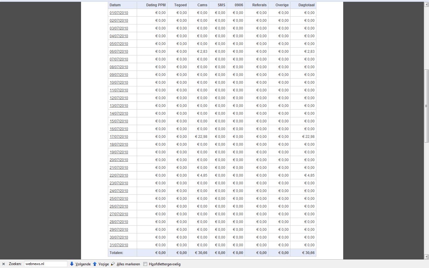Open the 22/07/2010 date link
Image resolution: width=429 pixels, height=268 pixels.
pyautogui.click(x=119, y=175)
